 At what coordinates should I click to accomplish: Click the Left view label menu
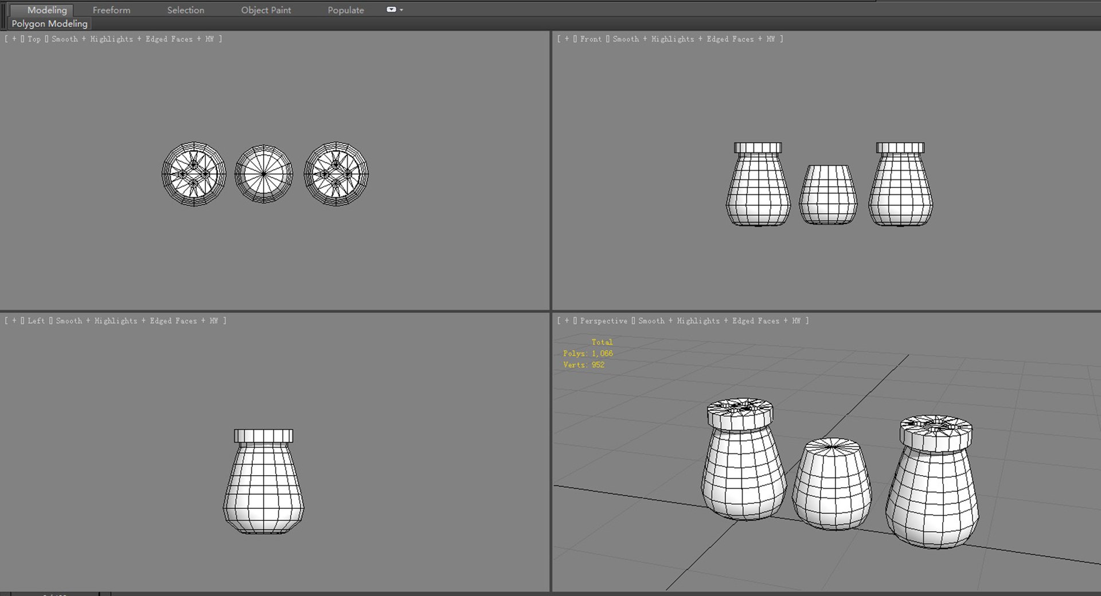(x=36, y=321)
